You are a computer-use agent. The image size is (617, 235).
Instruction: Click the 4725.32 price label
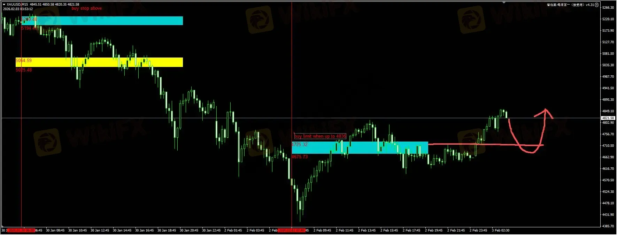[300, 145]
